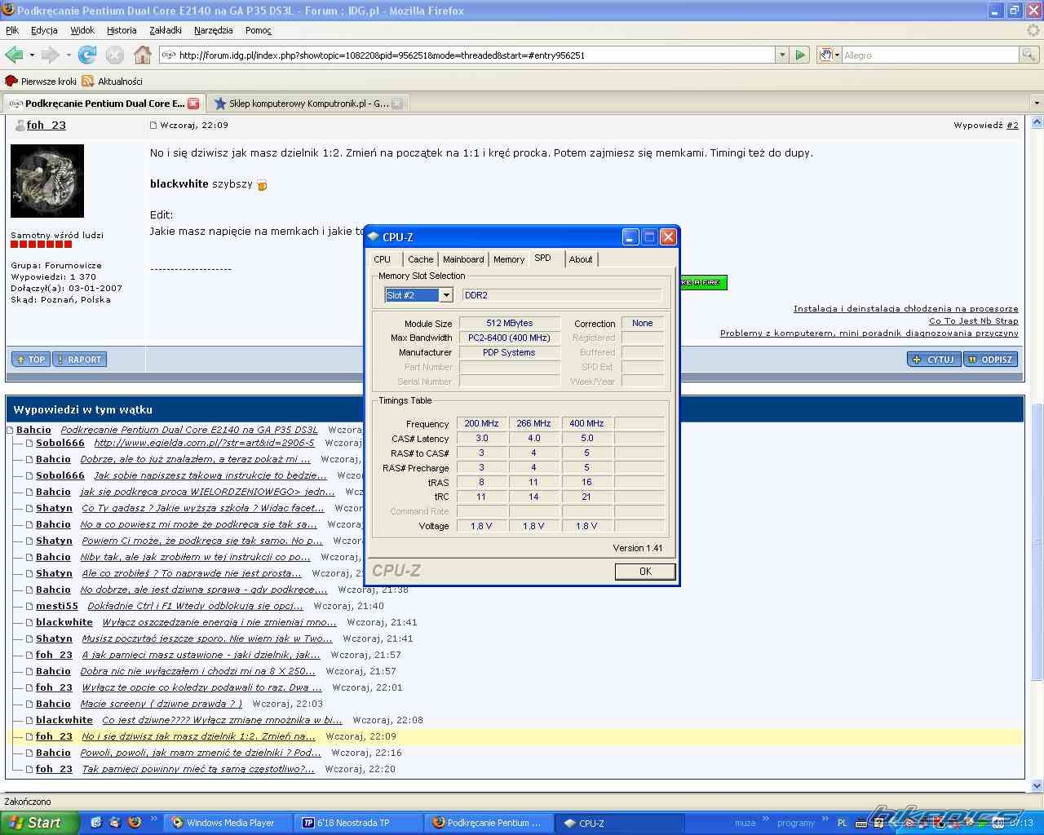Click the search magnifier icon

coord(1029,55)
